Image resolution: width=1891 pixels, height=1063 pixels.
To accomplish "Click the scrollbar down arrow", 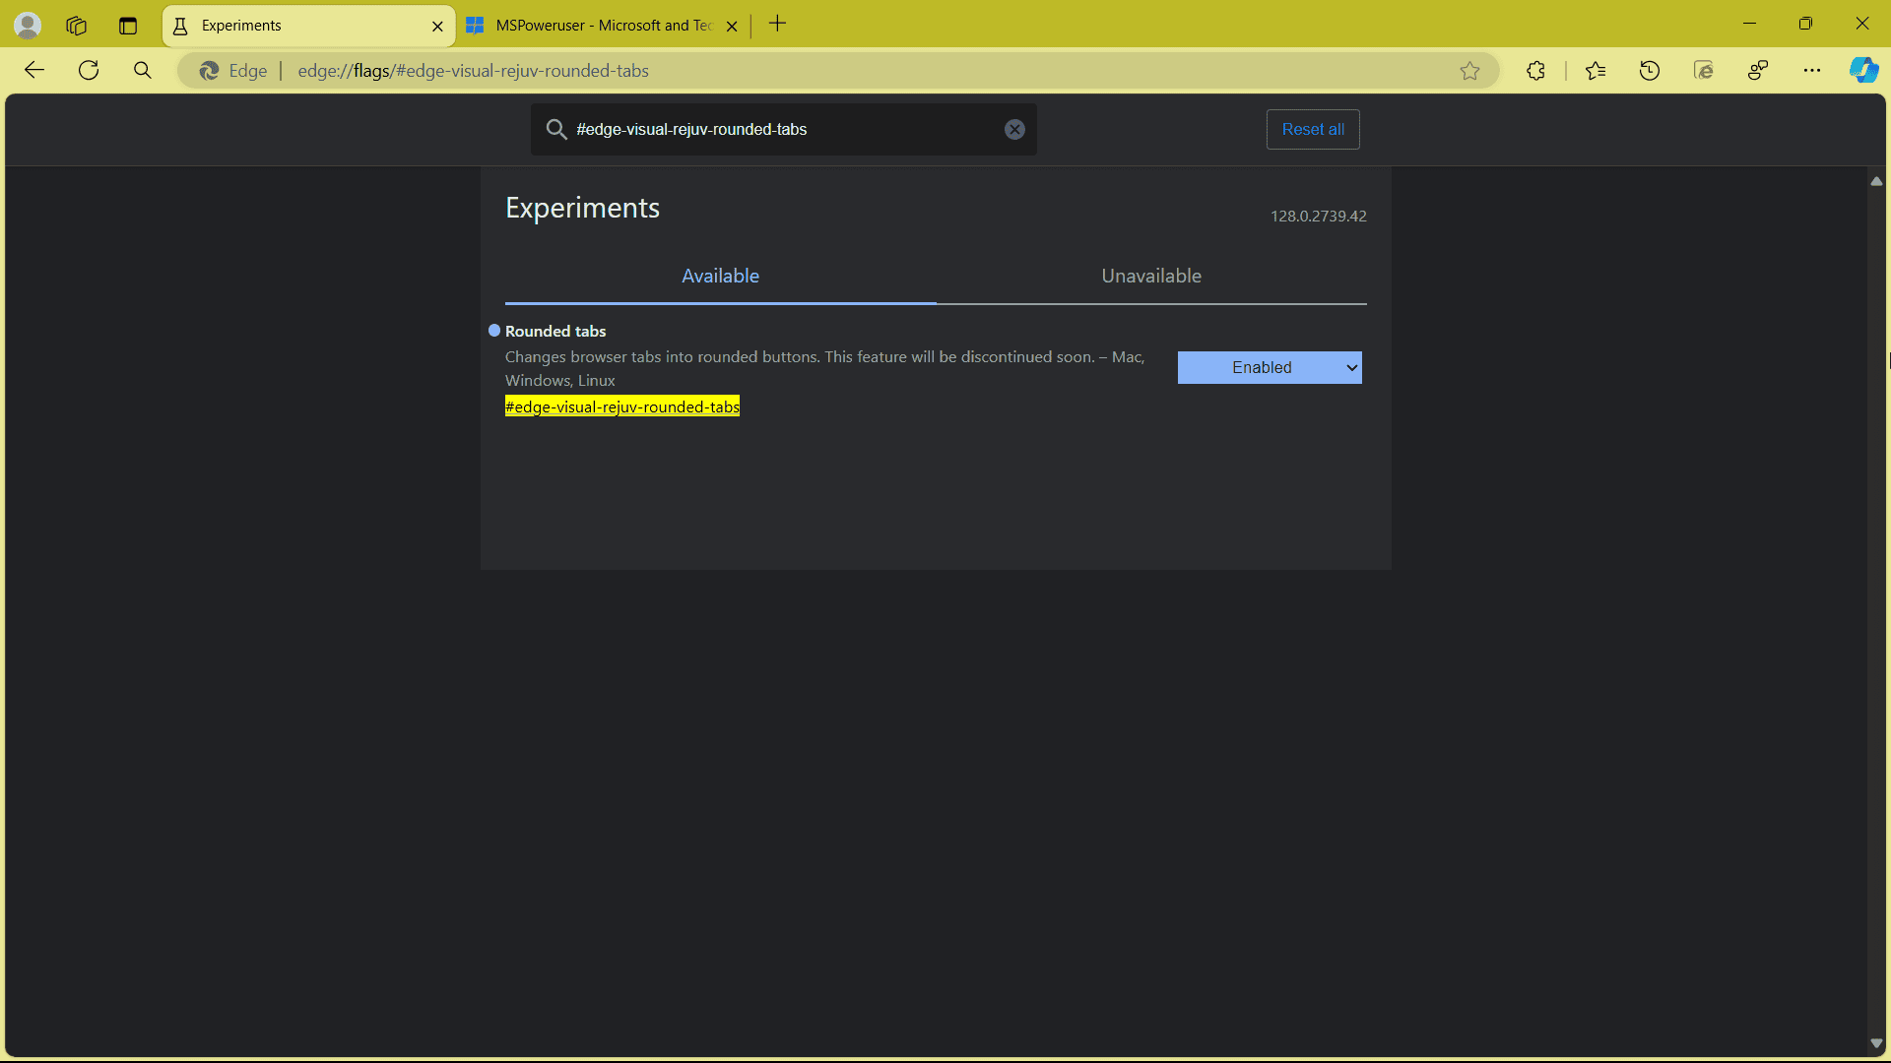I will [x=1876, y=1043].
